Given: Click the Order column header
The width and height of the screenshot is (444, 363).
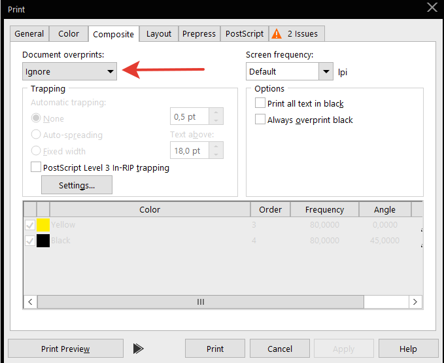Looking at the screenshot, I should click(271, 209).
